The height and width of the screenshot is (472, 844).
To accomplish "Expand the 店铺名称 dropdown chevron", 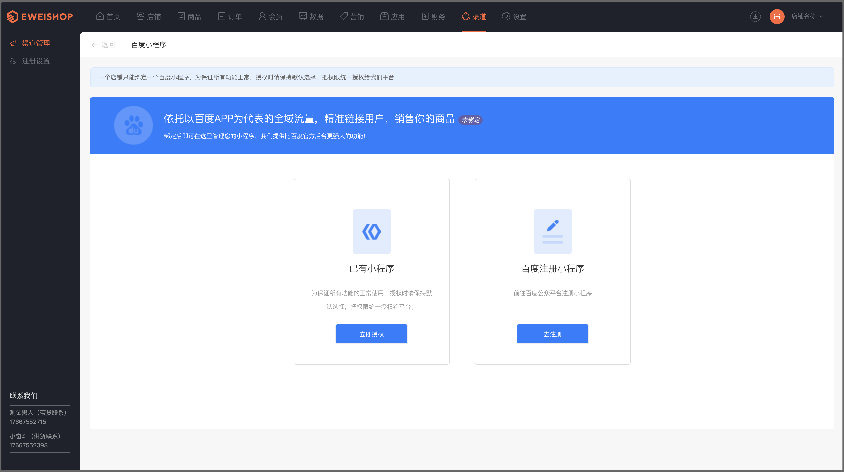I will pos(821,16).
